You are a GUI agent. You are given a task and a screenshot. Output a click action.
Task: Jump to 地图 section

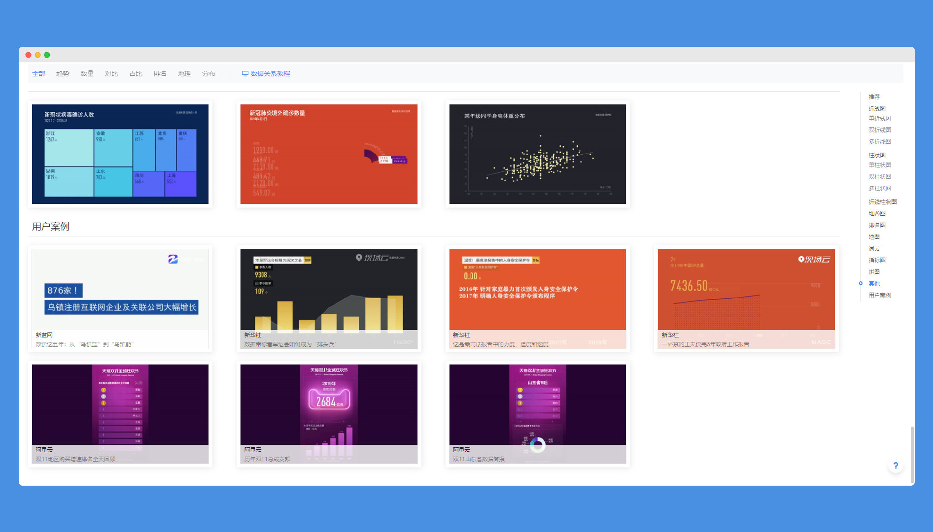coord(874,237)
